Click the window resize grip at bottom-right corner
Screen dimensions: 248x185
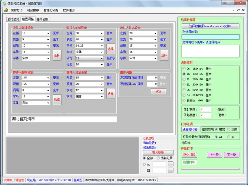tap(245, 182)
